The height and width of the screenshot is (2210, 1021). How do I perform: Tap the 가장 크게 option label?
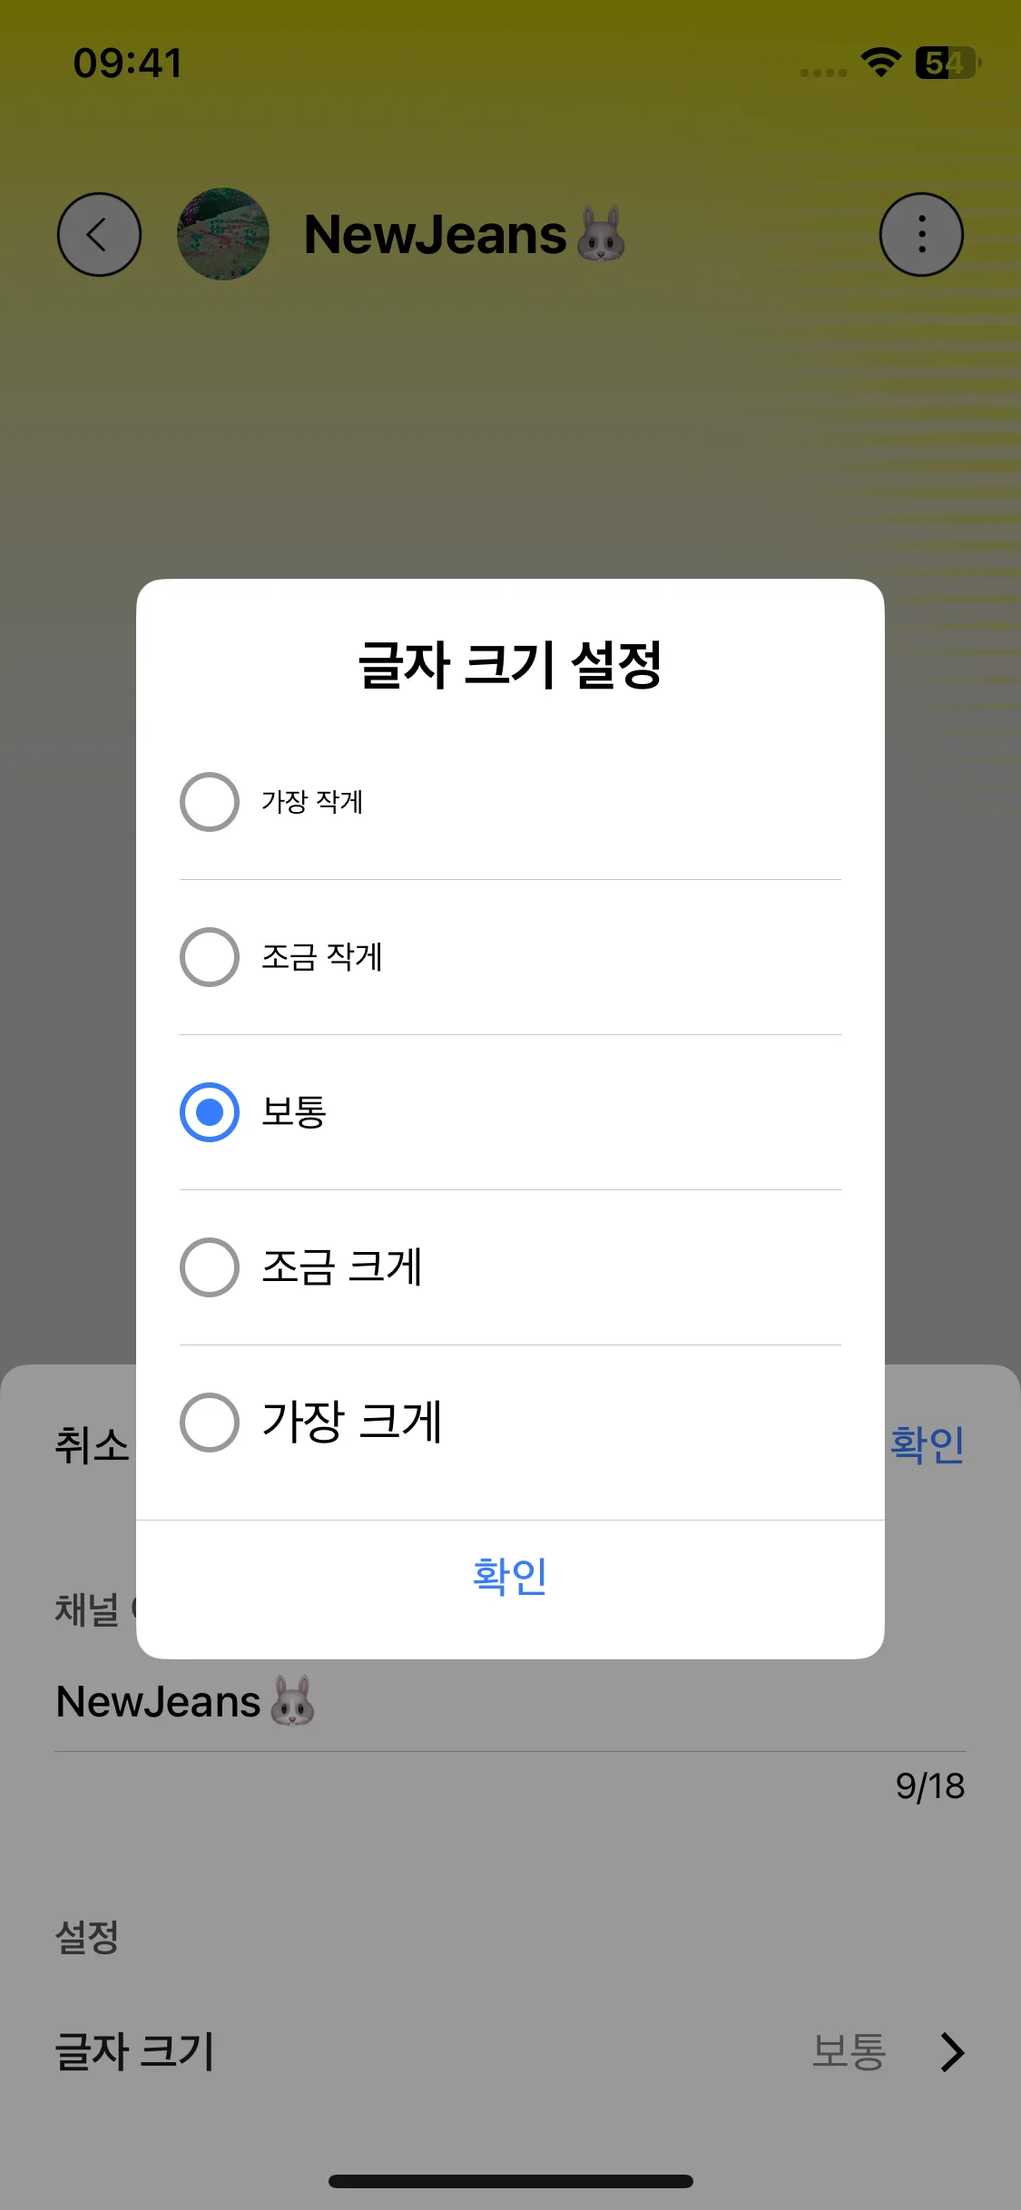pyautogui.click(x=352, y=1422)
